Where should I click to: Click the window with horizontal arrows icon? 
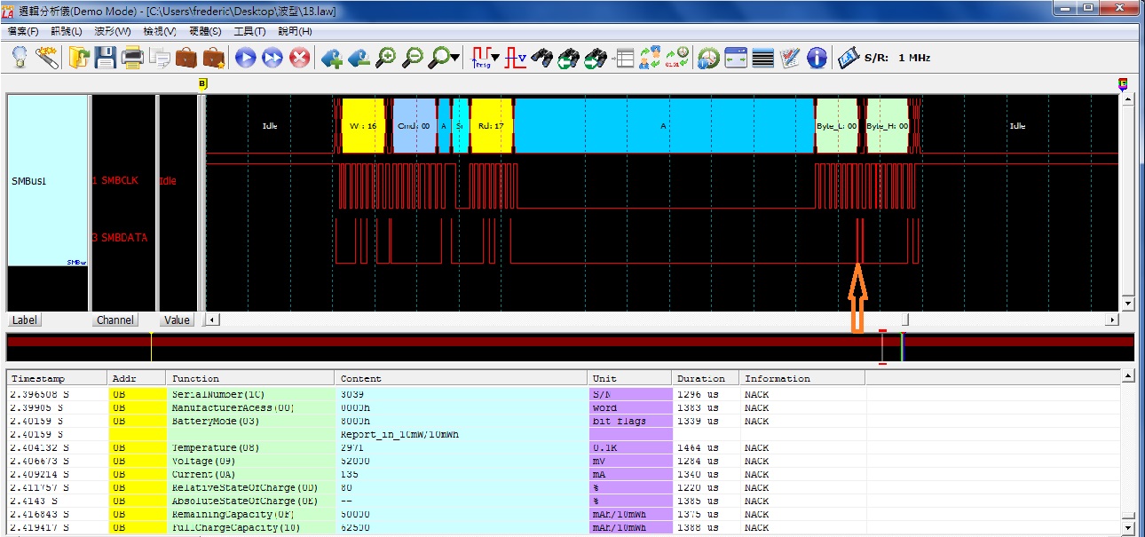(736, 58)
